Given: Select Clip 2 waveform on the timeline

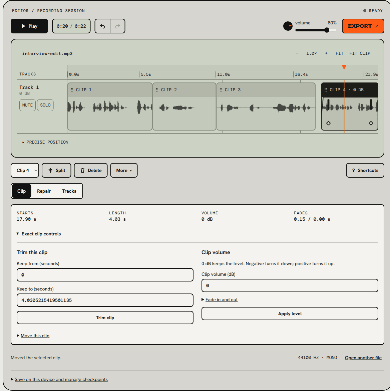Looking at the screenshot, I should [184, 108].
